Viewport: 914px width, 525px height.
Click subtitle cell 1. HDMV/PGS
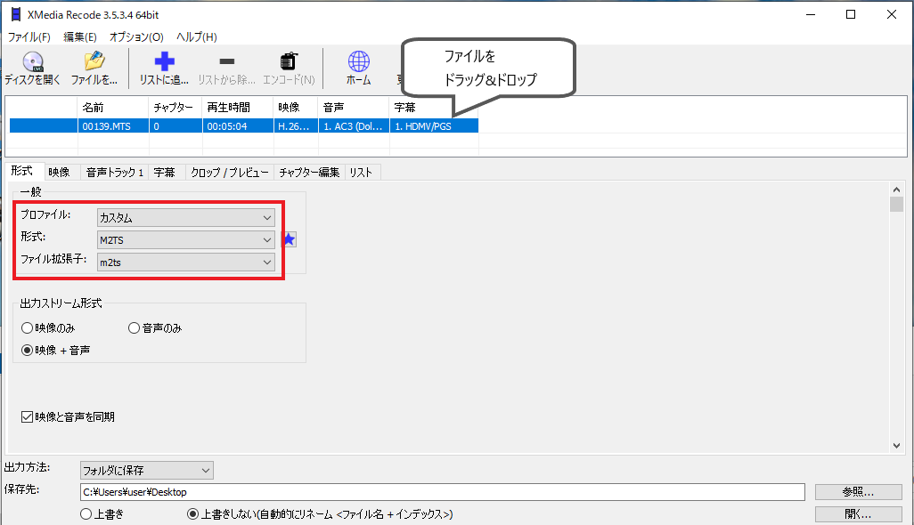434,126
